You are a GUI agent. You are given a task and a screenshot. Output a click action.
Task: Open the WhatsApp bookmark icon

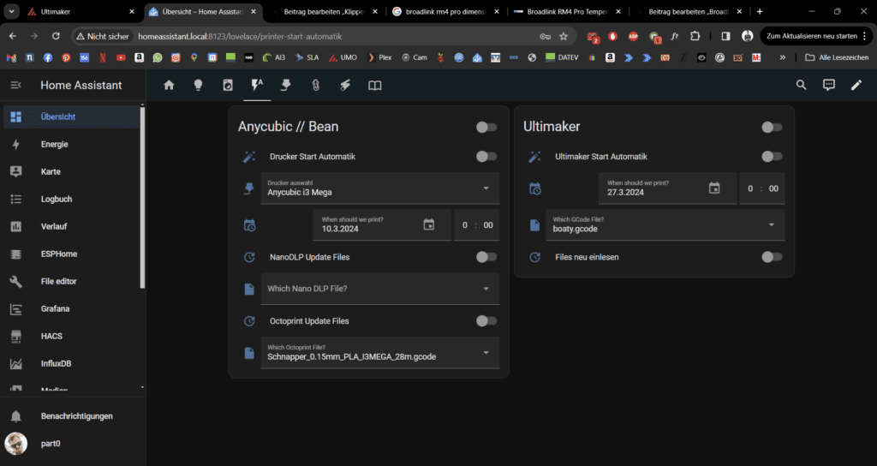click(x=158, y=57)
